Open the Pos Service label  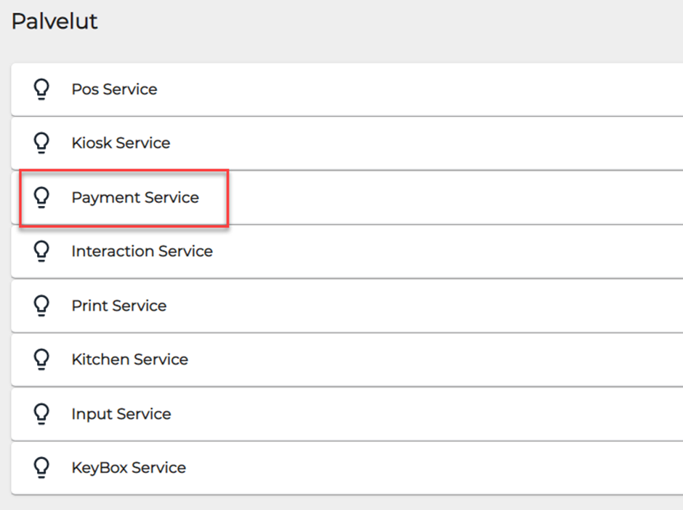(114, 89)
